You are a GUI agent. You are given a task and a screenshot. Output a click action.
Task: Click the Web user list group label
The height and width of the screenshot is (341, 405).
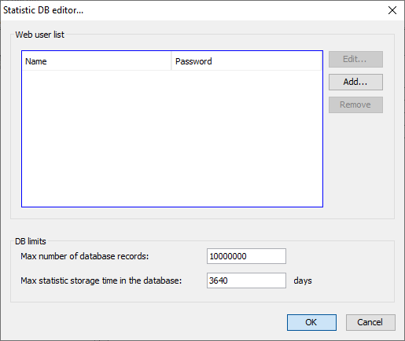(x=39, y=35)
